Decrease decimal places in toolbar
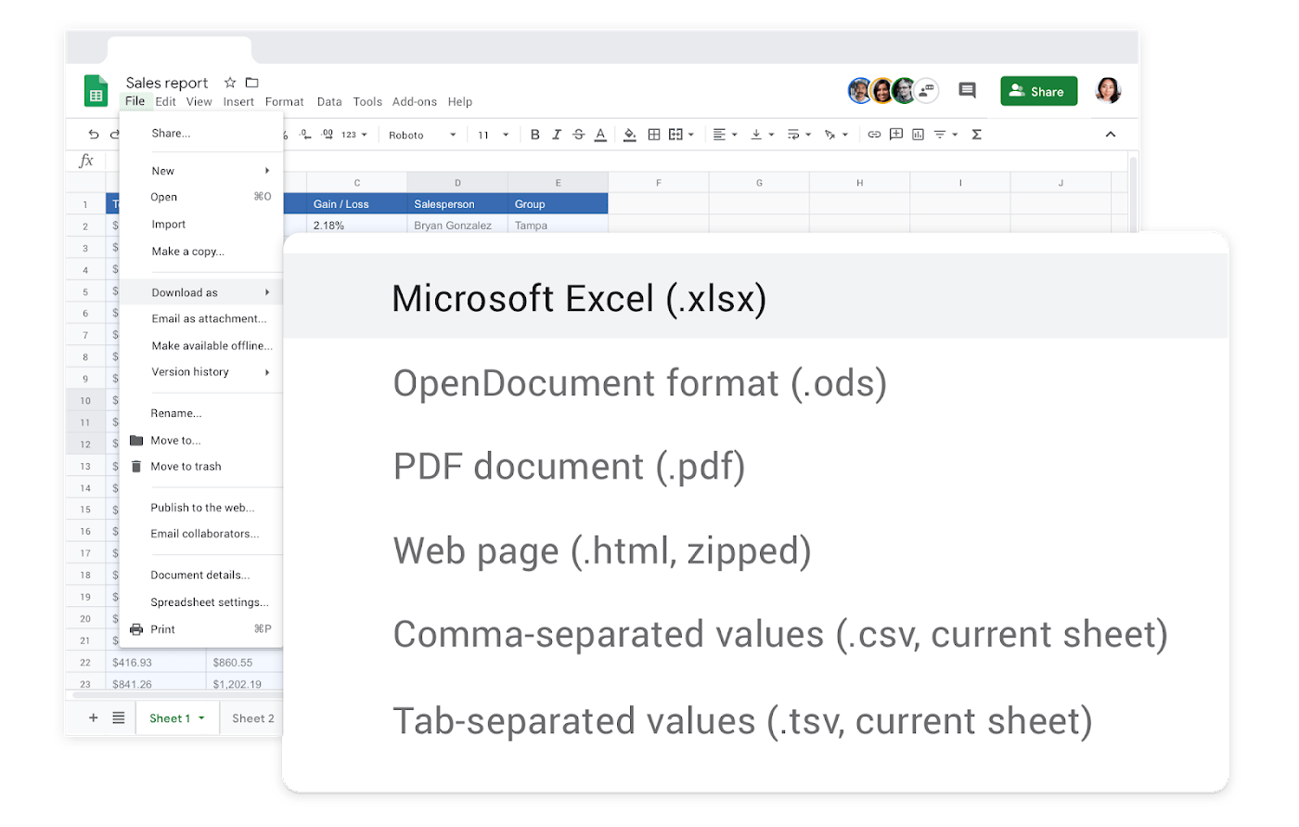Image resolution: width=1299 pixels, height=827 pixels. (x=305, y=135)
